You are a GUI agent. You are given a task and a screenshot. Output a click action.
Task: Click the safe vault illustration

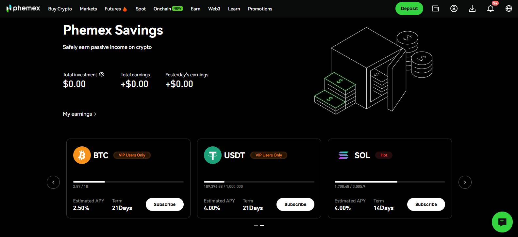pyautogui.click(x=373, y=71)
